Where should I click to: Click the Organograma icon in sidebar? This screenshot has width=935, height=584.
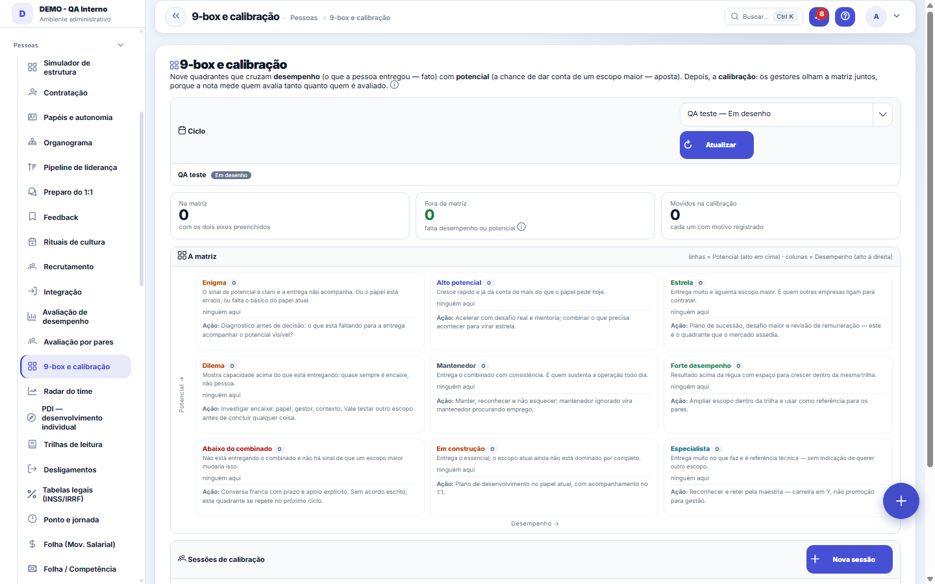pyautogui.click(x=32, y=143)
